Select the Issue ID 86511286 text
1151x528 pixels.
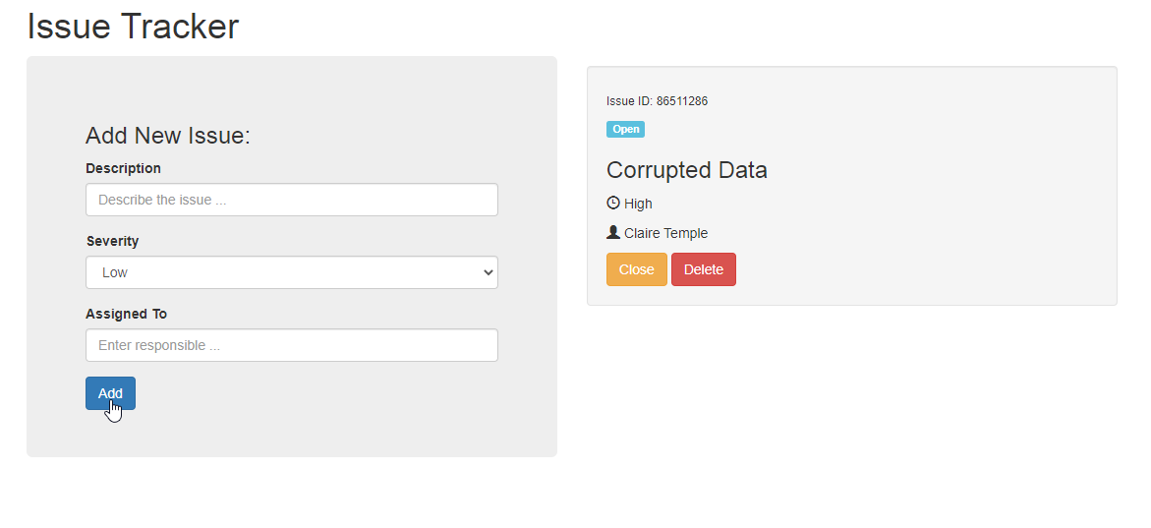tap(657, 101)
